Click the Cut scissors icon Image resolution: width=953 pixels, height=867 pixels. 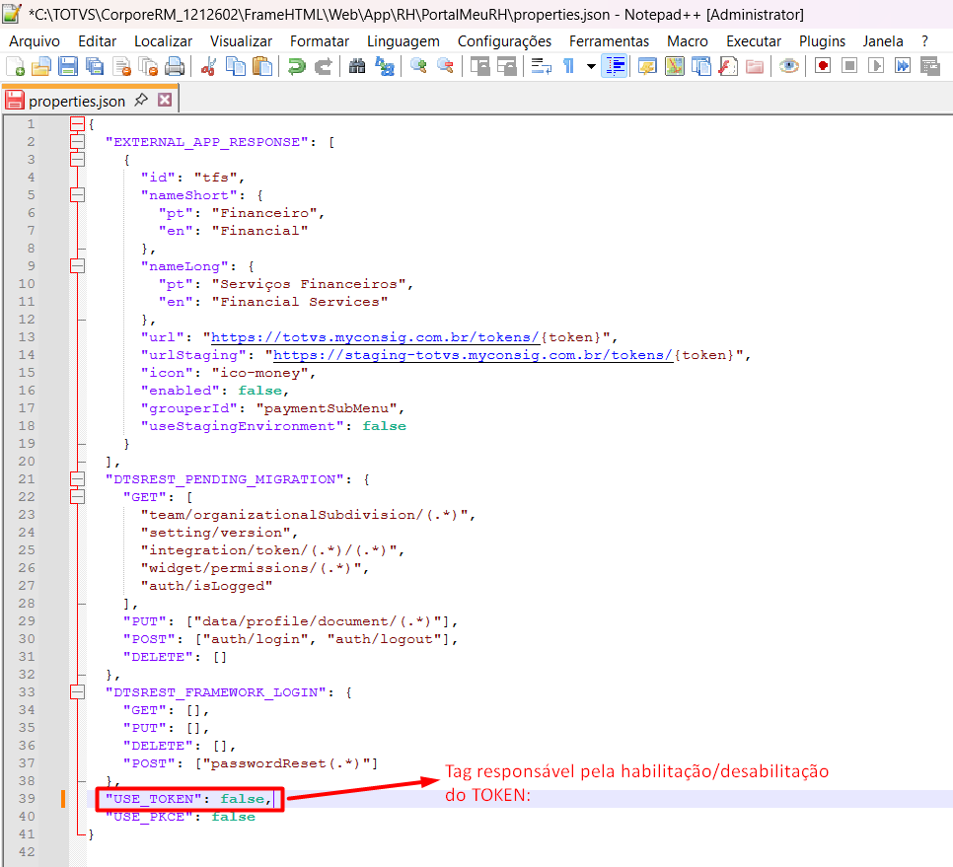[x=208, y=66]
